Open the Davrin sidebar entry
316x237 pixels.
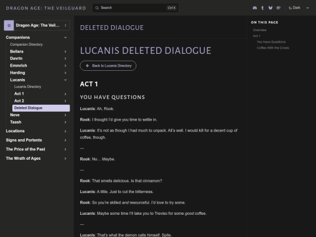16,59
